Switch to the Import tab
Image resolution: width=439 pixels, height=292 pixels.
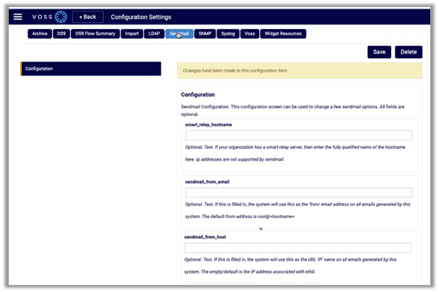click(x=132, y=34)
